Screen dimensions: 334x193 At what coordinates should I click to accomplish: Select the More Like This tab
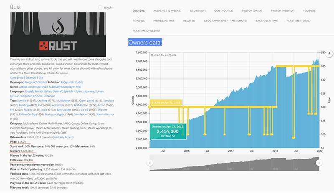pos(164,20)
